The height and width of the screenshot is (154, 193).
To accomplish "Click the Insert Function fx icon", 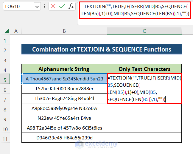I will click(x=71, y=6).
